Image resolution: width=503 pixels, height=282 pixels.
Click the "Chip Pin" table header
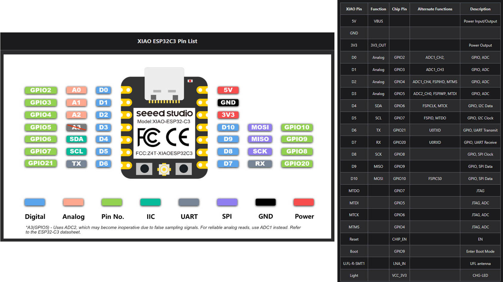[399, 9]
